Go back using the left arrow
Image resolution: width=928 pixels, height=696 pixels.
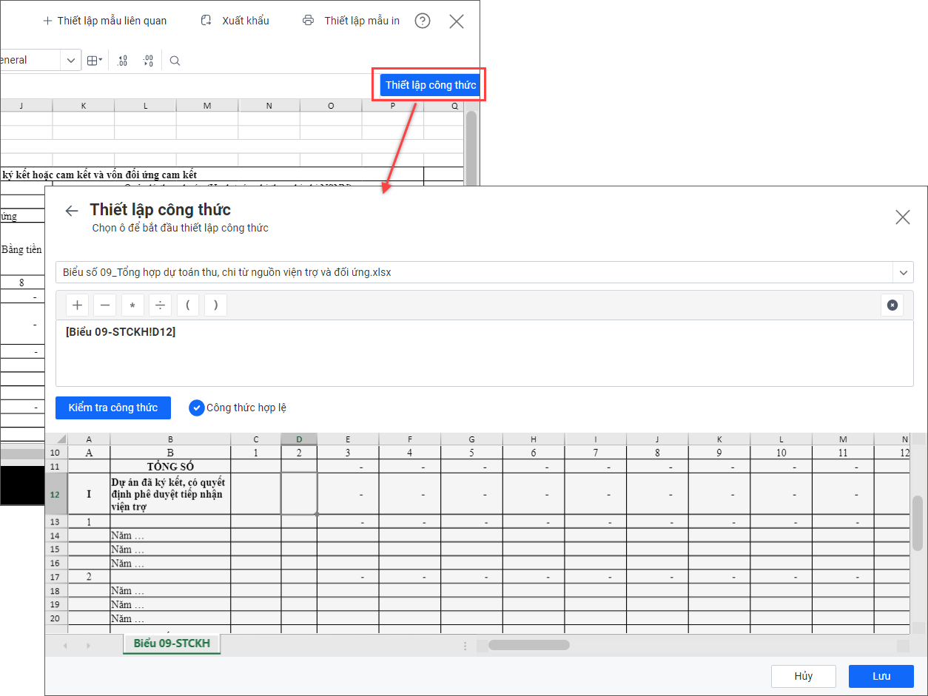(x=71, y=211)
